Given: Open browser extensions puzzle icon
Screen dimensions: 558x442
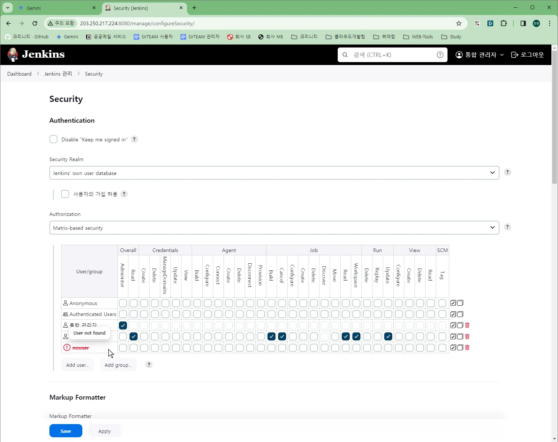Looking at the screenshot, I should coord(504,23).
